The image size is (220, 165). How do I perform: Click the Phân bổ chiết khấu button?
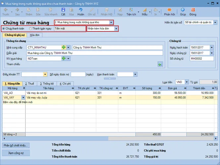(16, 145)
